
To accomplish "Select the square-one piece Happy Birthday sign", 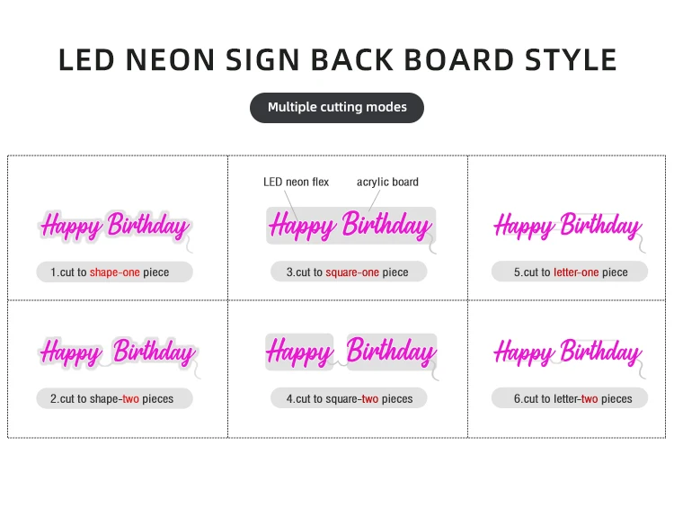I will tap(350, 225).
